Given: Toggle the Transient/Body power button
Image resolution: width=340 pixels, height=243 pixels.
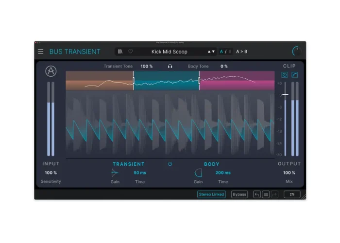Looking at the screenshot, I should pyautogui.click(x=170, y=164).
